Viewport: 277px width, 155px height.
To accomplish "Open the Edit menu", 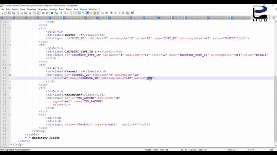I will (8, 9).
